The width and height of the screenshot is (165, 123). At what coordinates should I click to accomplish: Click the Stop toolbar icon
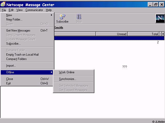click(79, 18)
